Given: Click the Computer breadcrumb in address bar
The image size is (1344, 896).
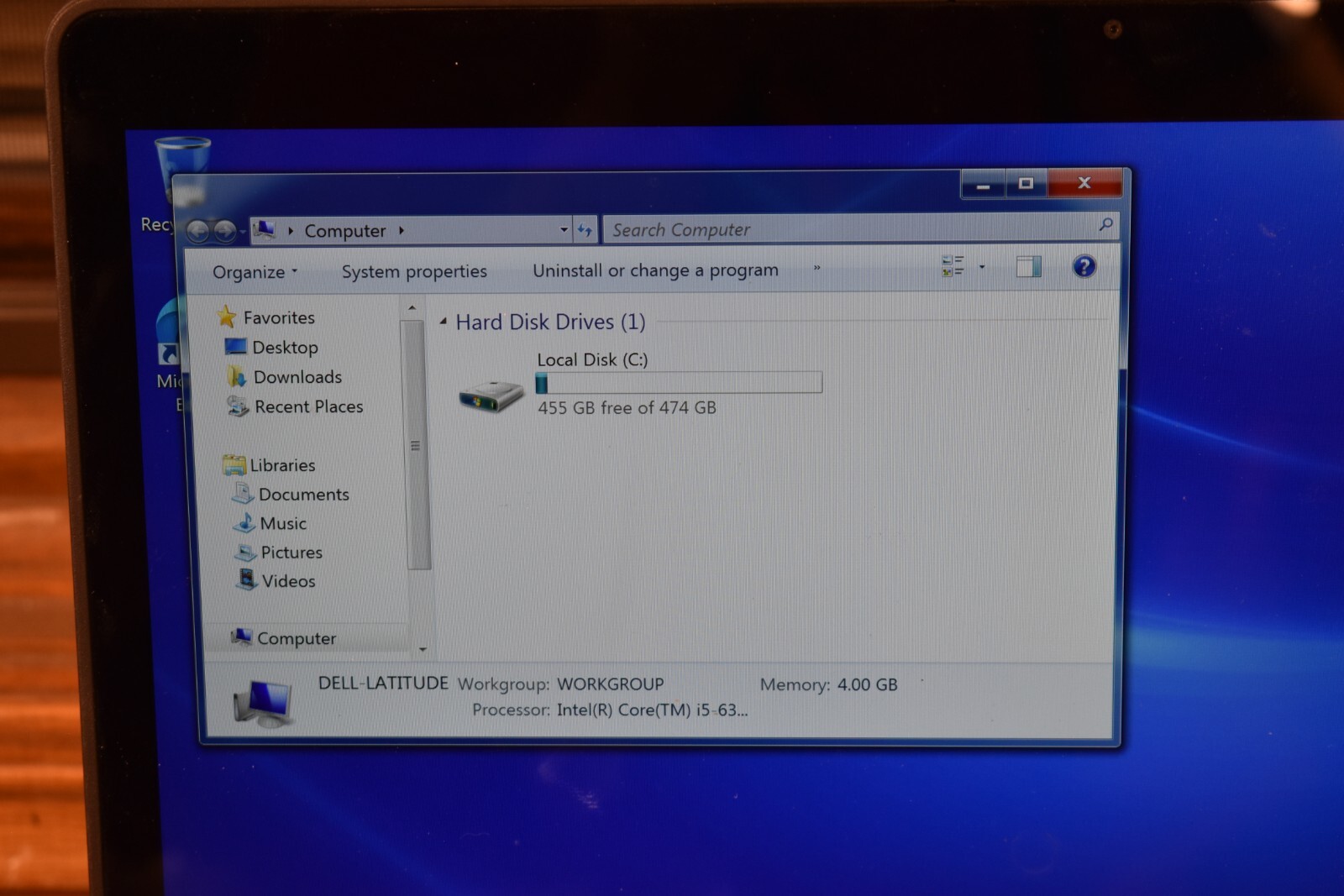Looking at the screenshot, I should coord(345,230).
